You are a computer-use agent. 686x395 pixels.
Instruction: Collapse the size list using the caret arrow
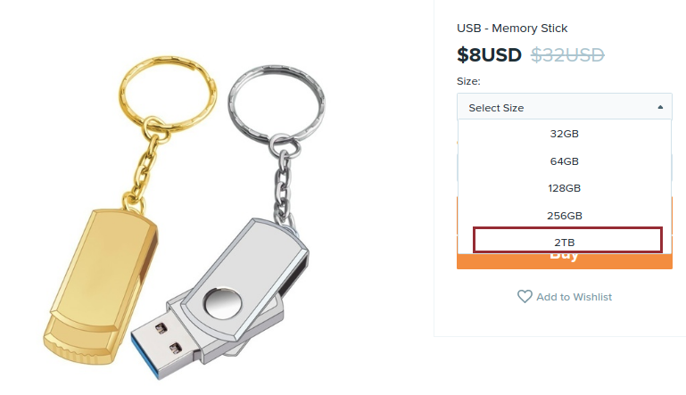660,107
